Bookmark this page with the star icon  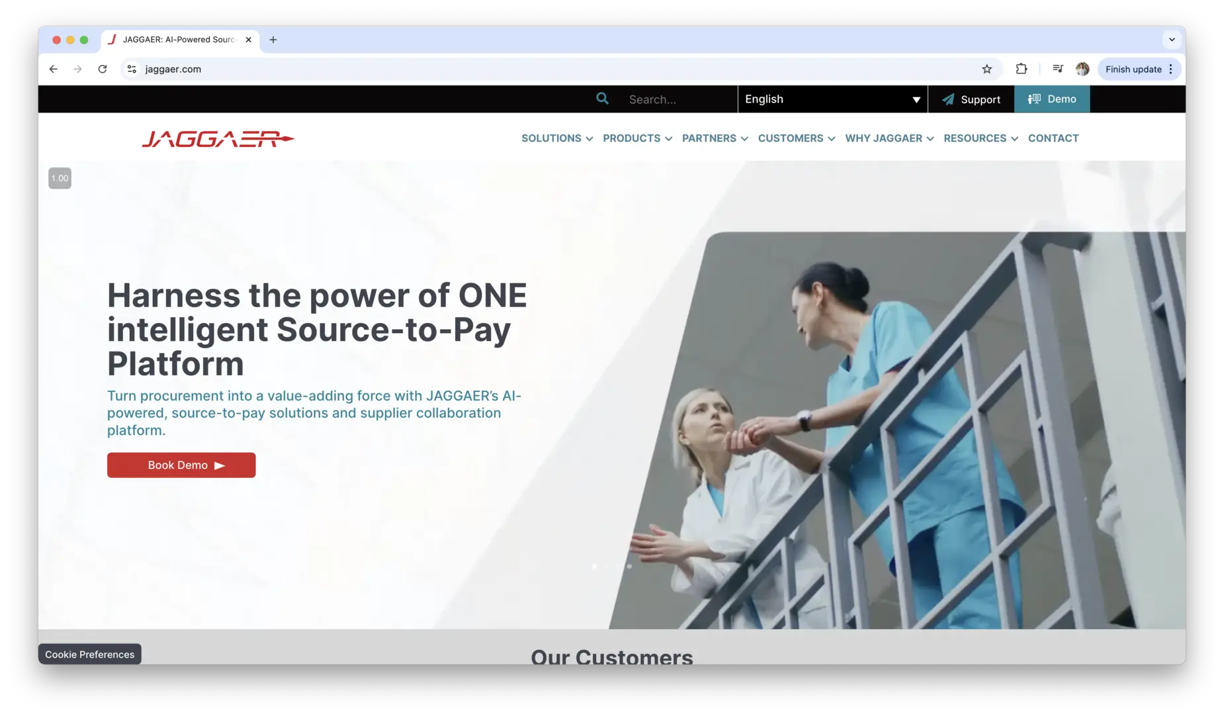point(986,69)
